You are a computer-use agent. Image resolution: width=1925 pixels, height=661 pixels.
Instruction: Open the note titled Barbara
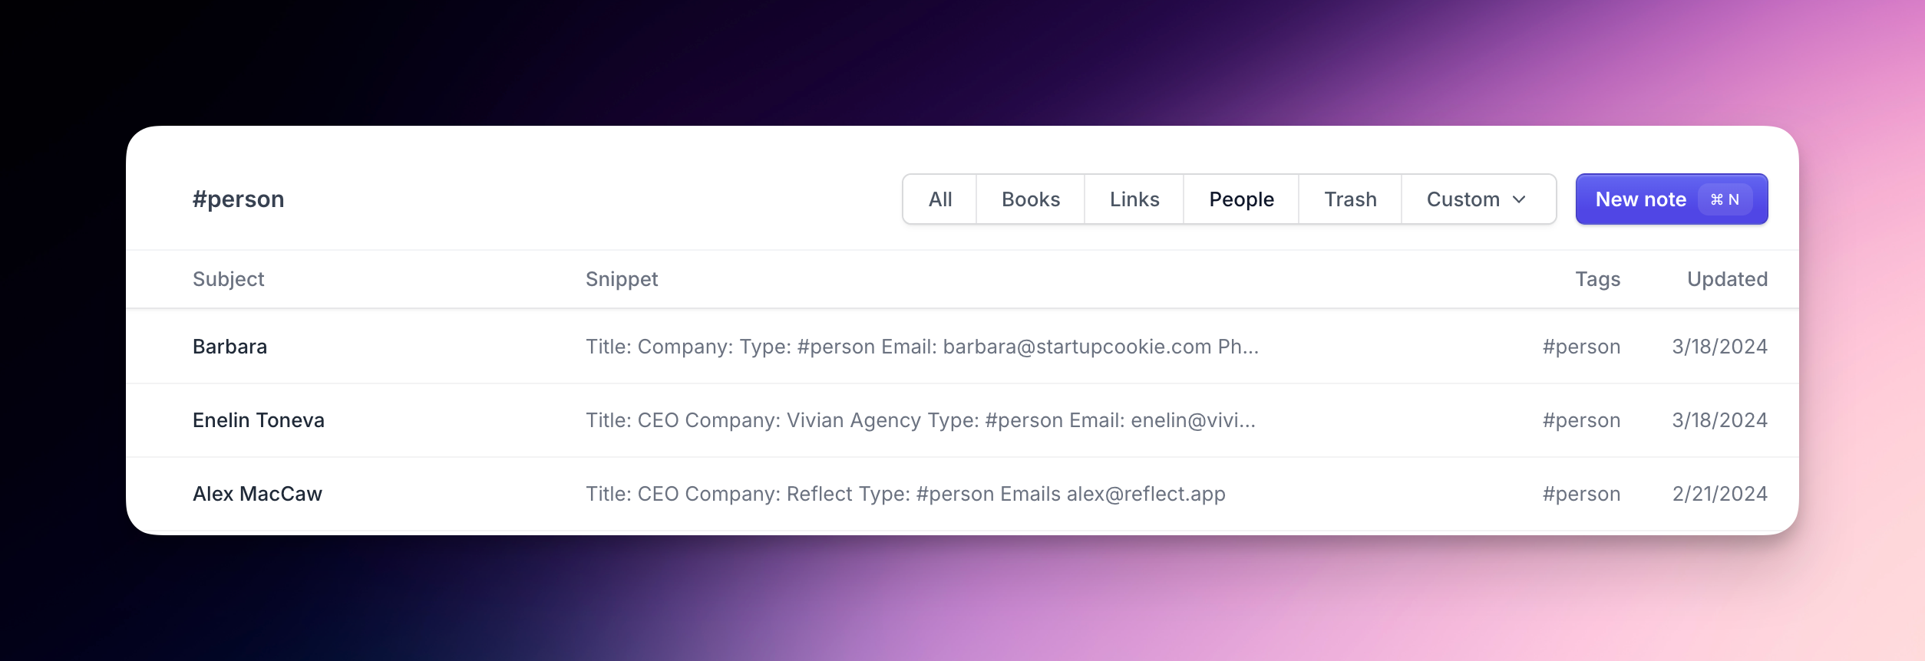pyautogui.click(x=230, y=346)
